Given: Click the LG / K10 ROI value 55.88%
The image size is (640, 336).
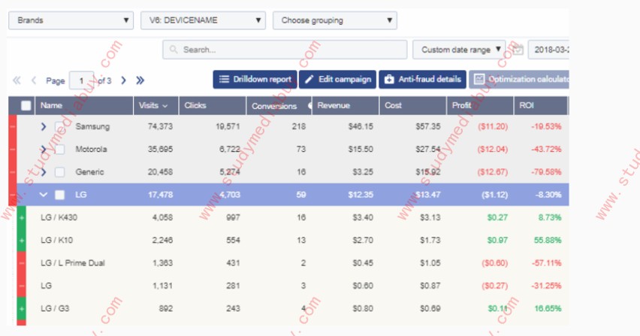Looking at the screenshot, I should tap(548, 241).
